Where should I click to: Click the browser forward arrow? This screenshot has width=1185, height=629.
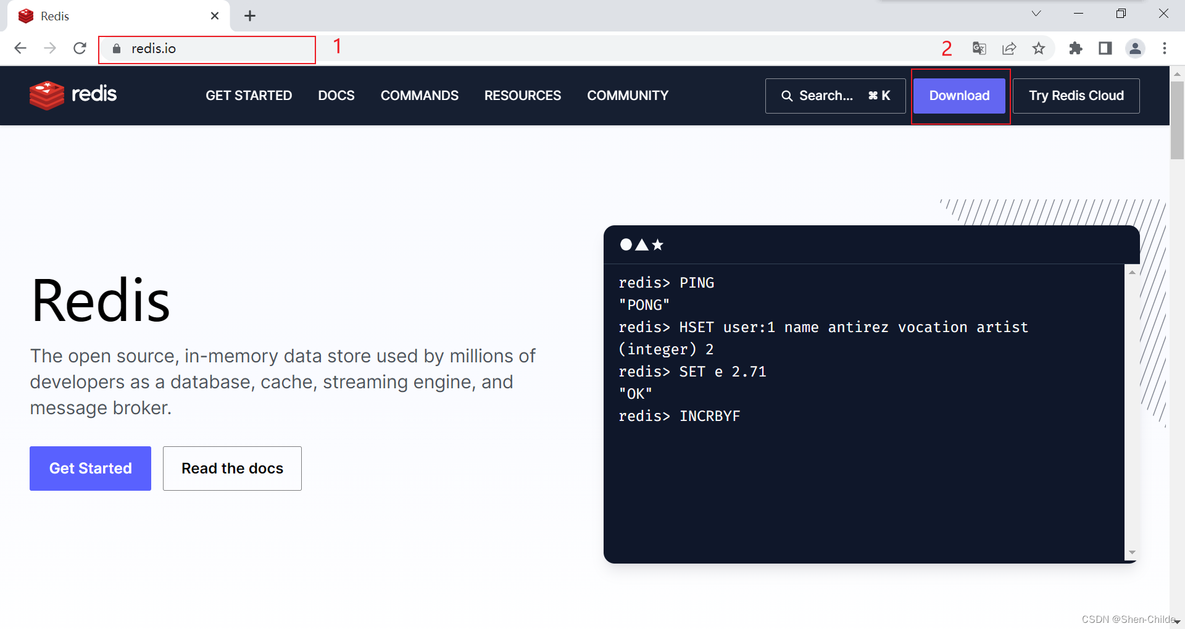50,48
